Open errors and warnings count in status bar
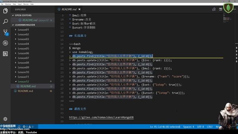238x134 pixels. (x=28, y=127)
